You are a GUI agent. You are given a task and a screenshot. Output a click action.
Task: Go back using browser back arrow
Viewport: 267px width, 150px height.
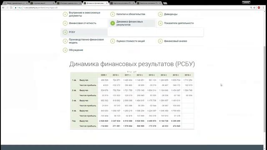(x=4, y=7)
